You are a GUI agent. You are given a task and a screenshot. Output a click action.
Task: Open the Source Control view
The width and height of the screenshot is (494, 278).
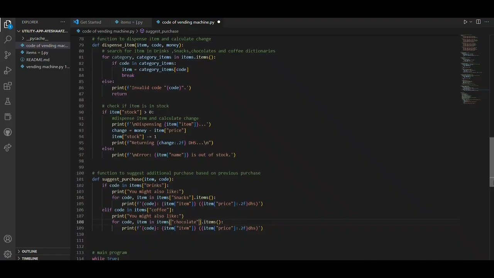pyautogui.click(x=8, y=55)
